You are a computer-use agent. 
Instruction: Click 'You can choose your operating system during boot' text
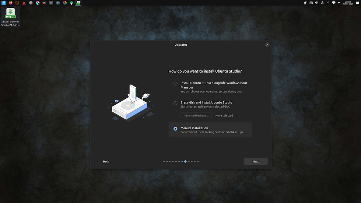point(212,92)
